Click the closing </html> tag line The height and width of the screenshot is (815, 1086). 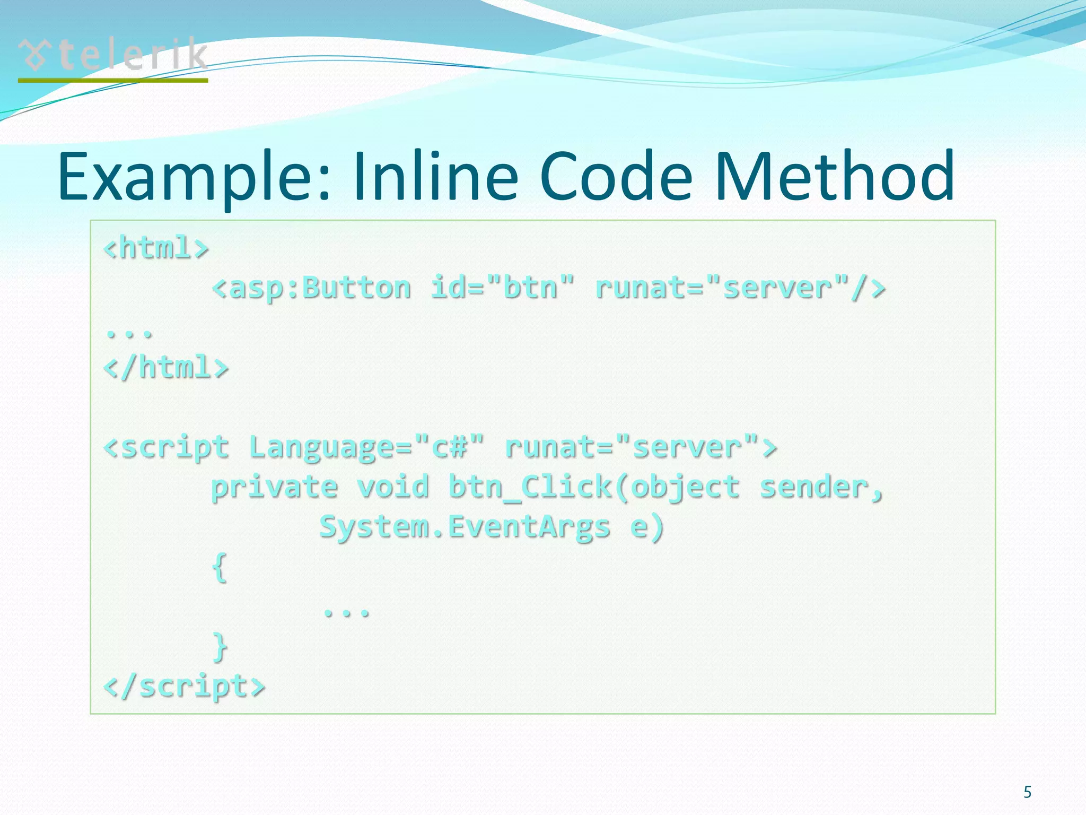pyautogui.click(x=166, y=367)
